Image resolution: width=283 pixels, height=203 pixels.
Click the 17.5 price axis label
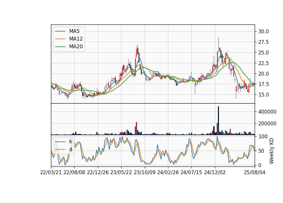click(x=263, y=84)
